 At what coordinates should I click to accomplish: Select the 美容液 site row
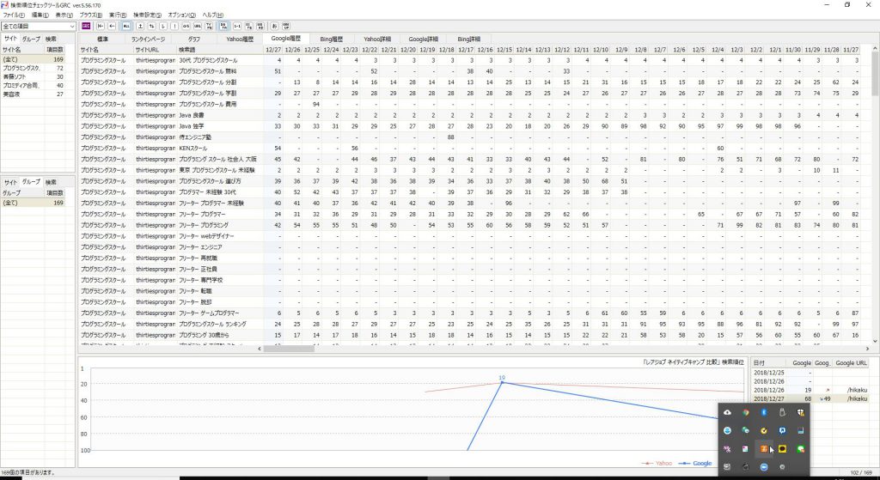point(33,94)
